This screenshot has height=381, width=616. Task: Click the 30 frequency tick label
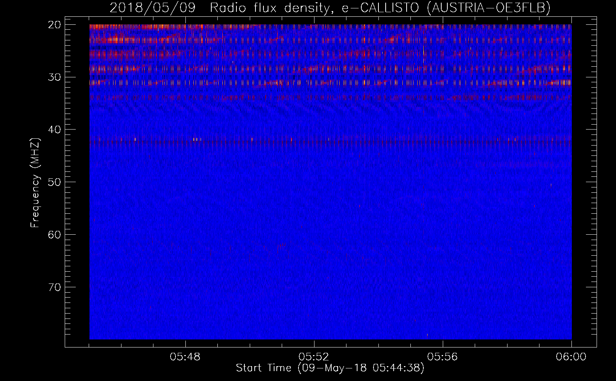tap(54, 77)
